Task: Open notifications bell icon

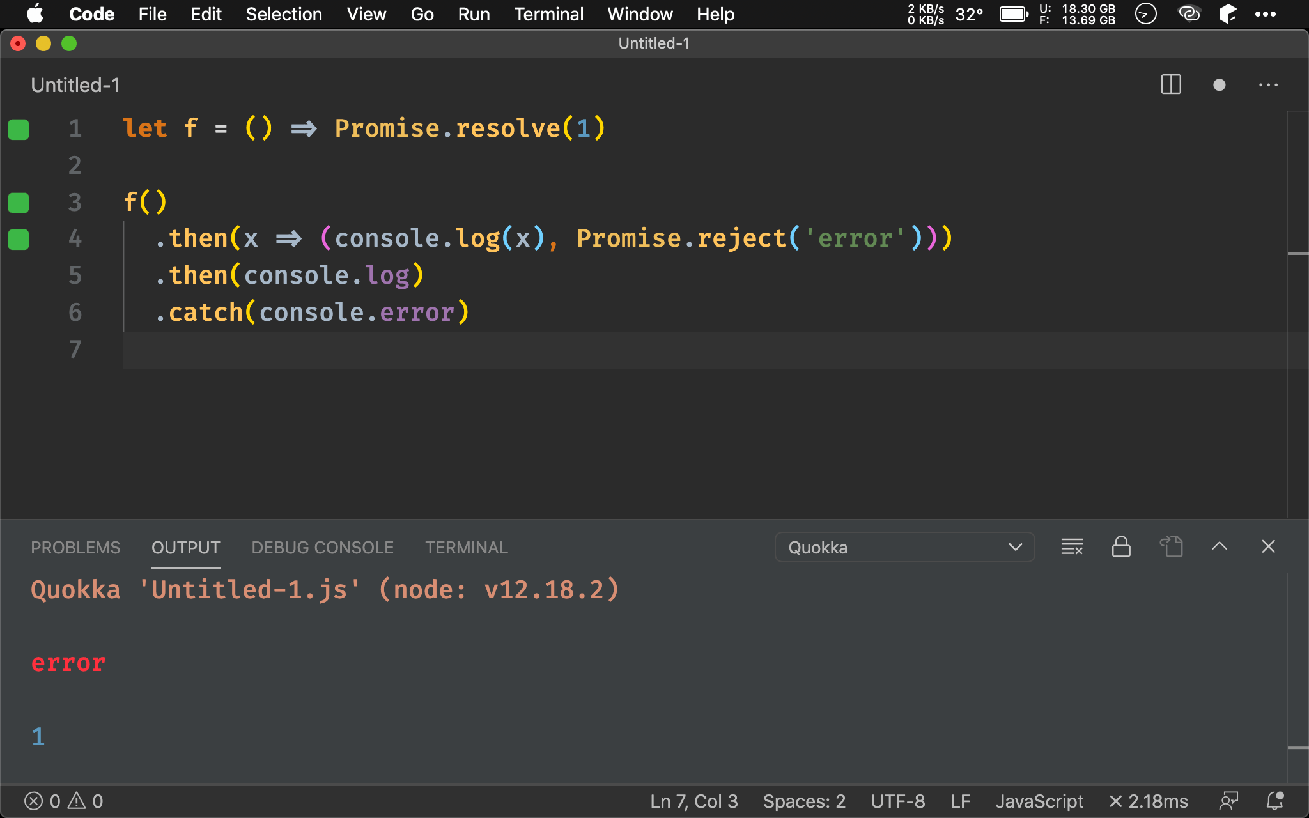Action: pyautogui.click(x=1275, y=801)
